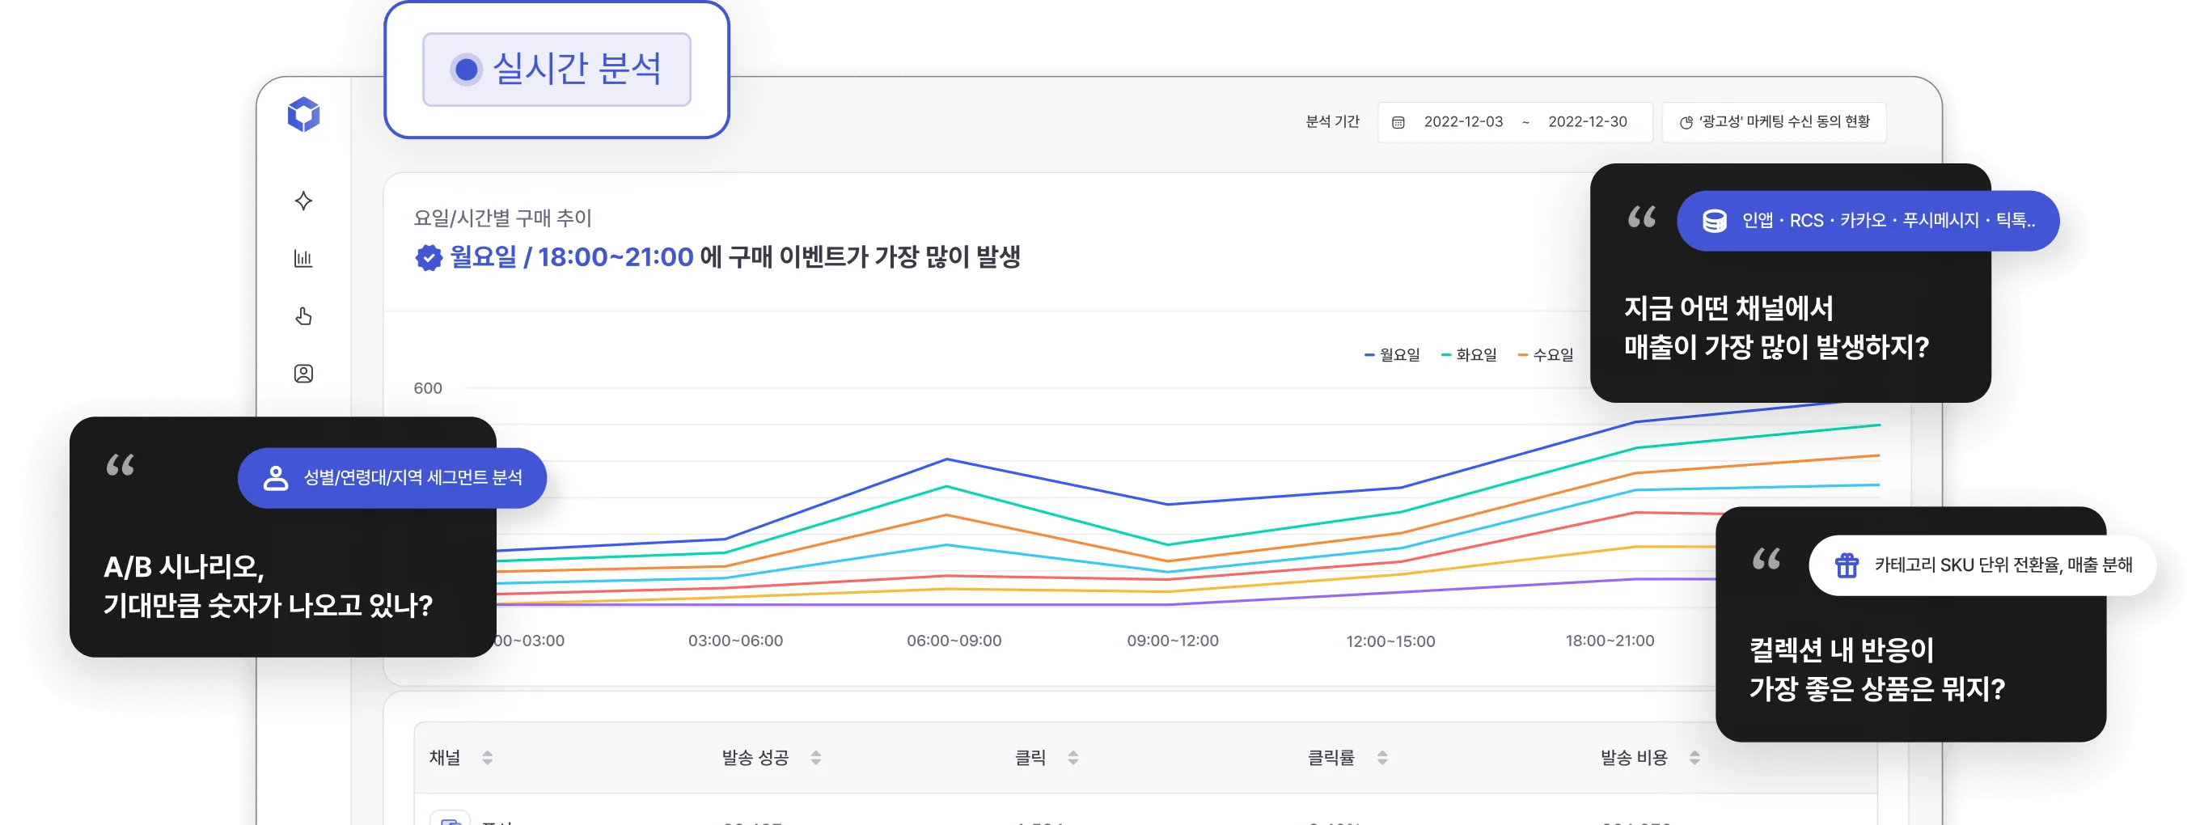The height and width of the screenshot is (825, 2200).
Task: Click the 카테고리 SKU 단위 전환율 pill
Action: click(x=1982, y=565)
